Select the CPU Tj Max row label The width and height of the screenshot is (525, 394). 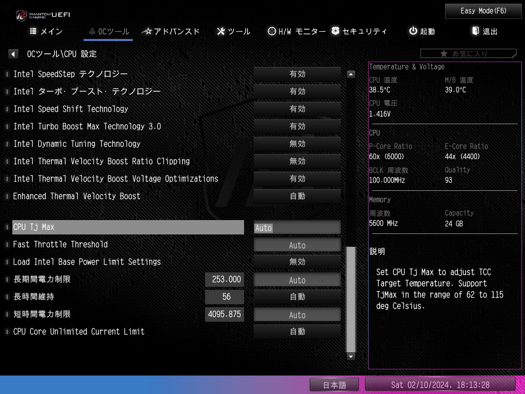[128, 227]
